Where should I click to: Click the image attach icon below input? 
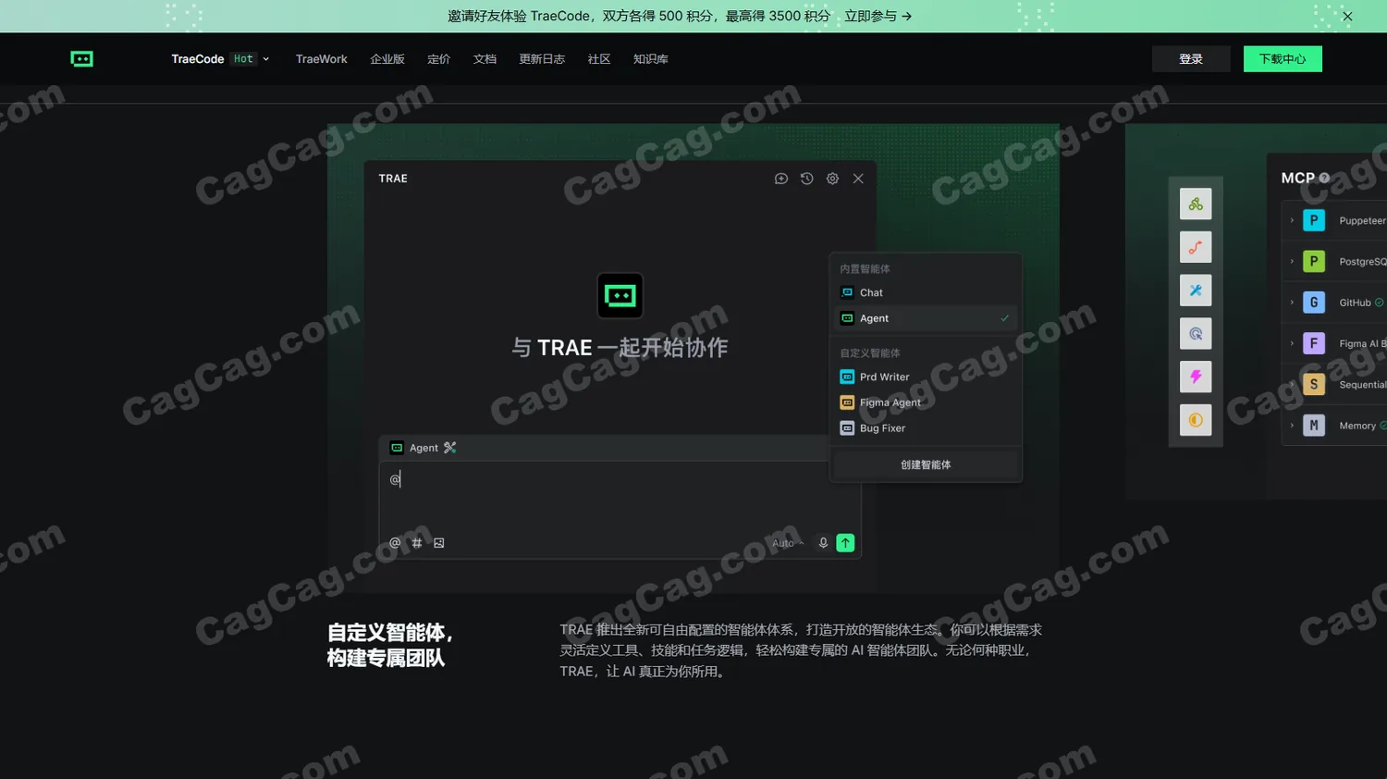[x=439, y=543]
